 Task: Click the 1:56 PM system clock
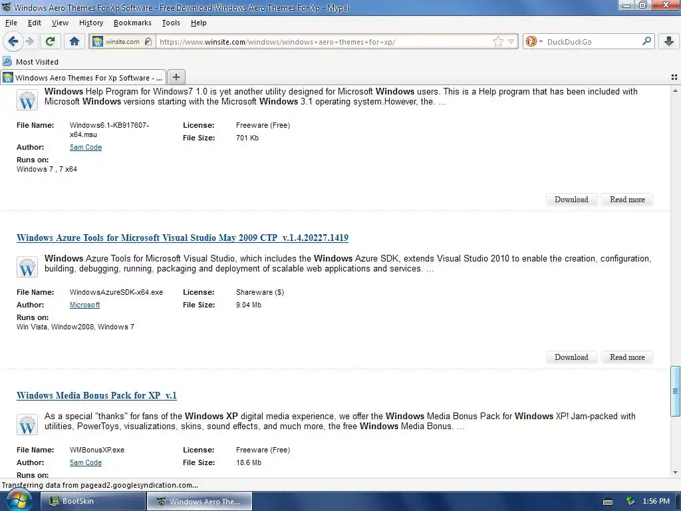point(656,501)
